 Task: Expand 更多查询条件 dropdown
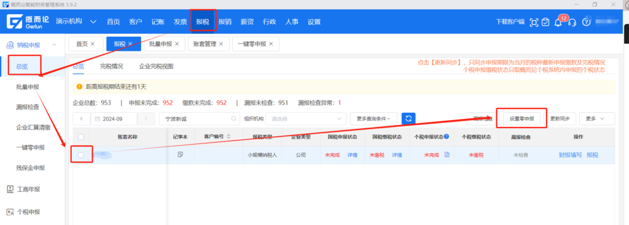click(x=373, y=119)
